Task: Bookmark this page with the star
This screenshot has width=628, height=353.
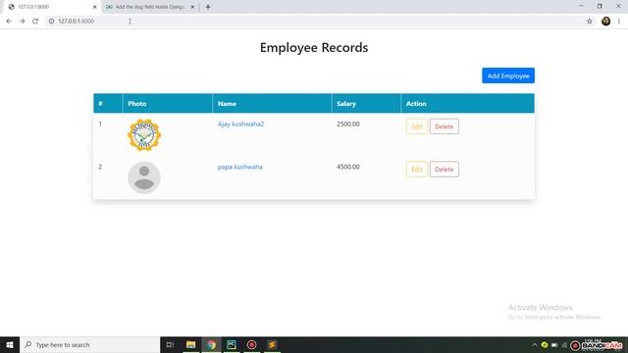Action: pyautogui.click(x=590, y=22)
